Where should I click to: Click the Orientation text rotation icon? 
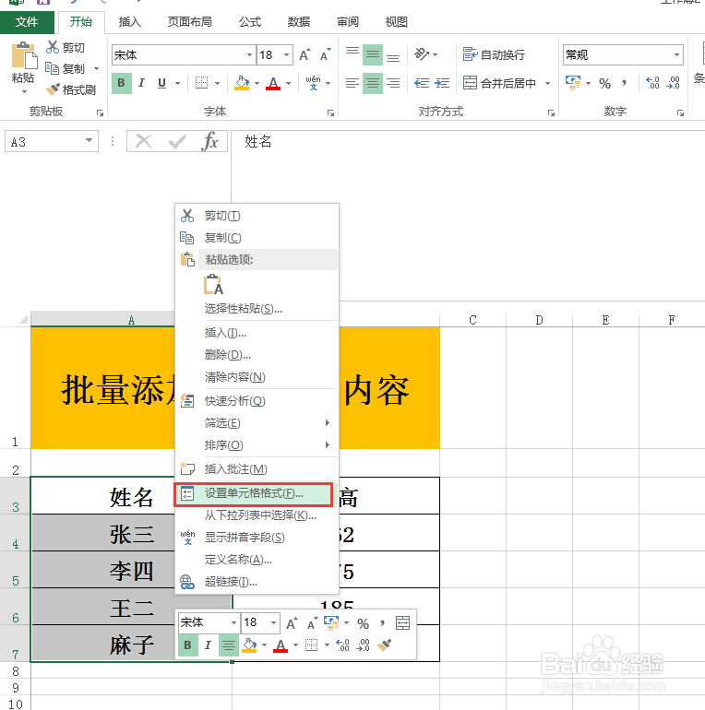pyautogui.click(x=422, y=54)
